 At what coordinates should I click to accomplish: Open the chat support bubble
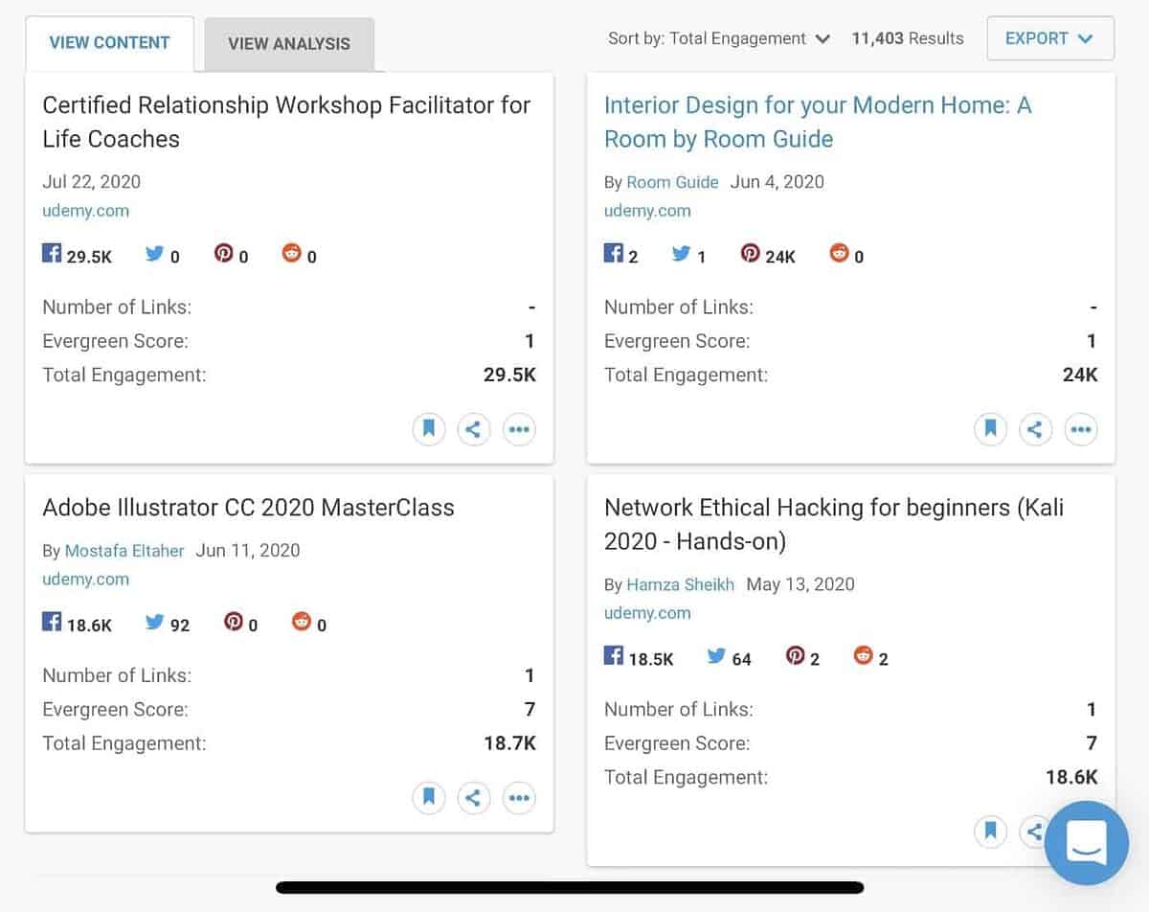pyautogui.click(x=1087, y=844)
